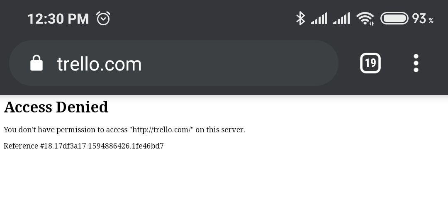Tap the lock icon beside trello.com
This screenshot has width=448, height=207.
37,63
